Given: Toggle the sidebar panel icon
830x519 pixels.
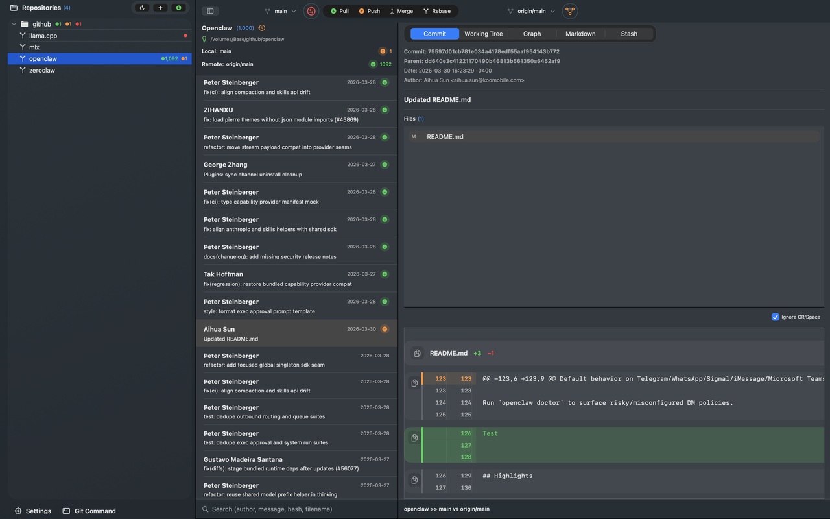Looking at the screenshot, I should (x=210, y=11).
